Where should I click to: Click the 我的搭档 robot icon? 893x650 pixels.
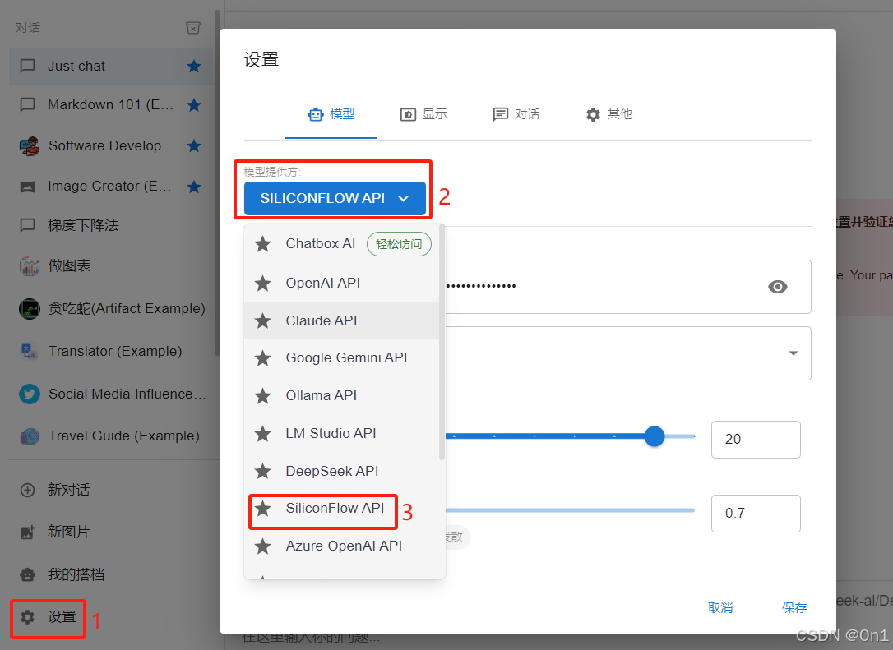[x=27, y=575]
